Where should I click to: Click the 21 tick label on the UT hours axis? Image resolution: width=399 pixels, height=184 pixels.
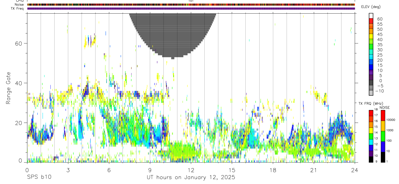[314, 170]
